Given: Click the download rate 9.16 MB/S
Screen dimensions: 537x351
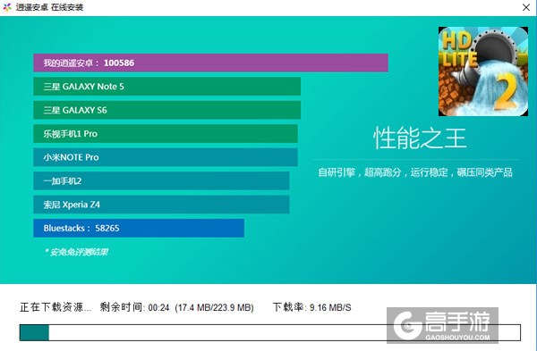Looking at the screenshot, I should (x=312, y=307).
